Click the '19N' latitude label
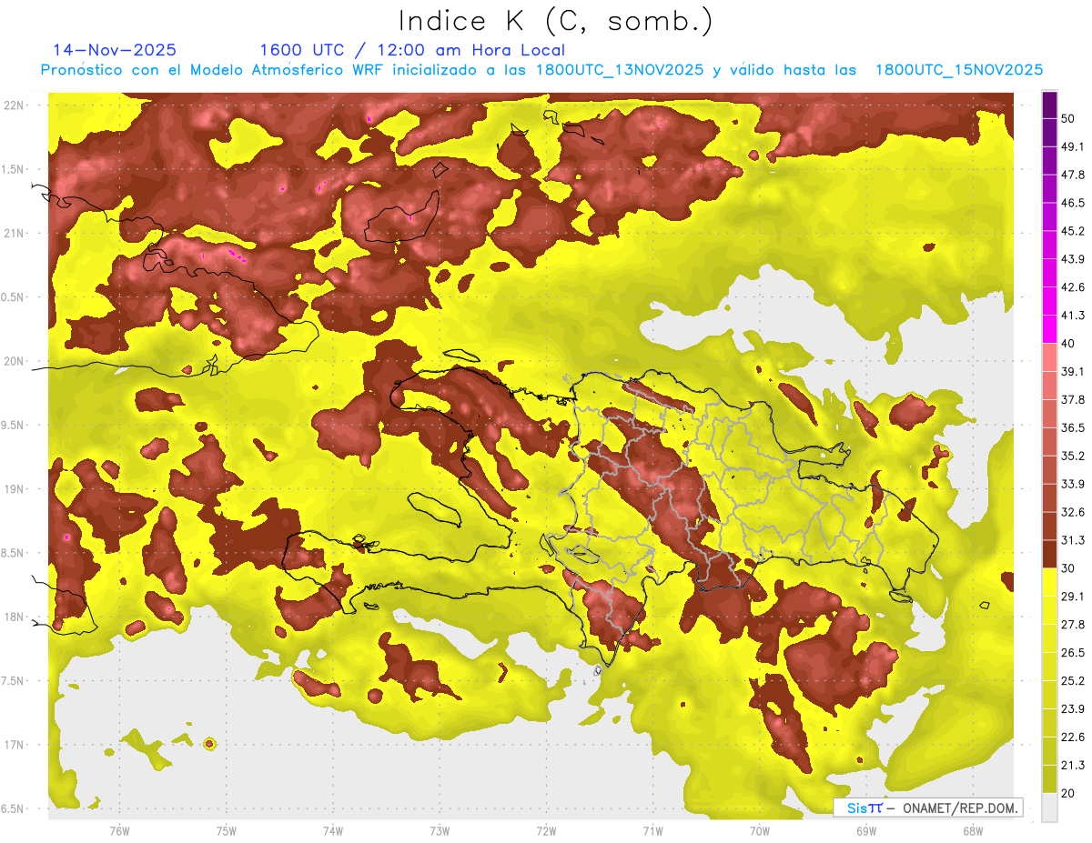The height and width of the screenshot is (843, 1092). 15,489
